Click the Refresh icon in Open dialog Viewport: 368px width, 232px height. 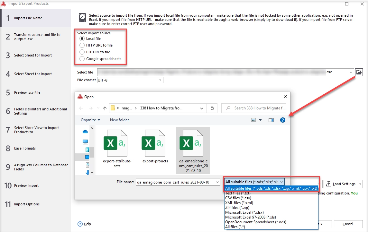[x=212, y=108]
